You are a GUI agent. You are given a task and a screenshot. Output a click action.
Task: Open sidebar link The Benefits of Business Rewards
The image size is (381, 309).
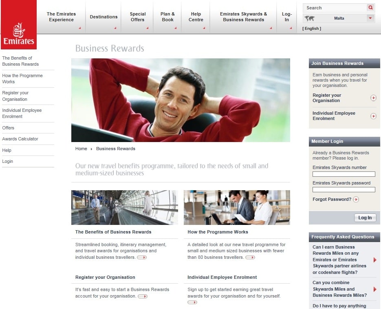(20, 61)
